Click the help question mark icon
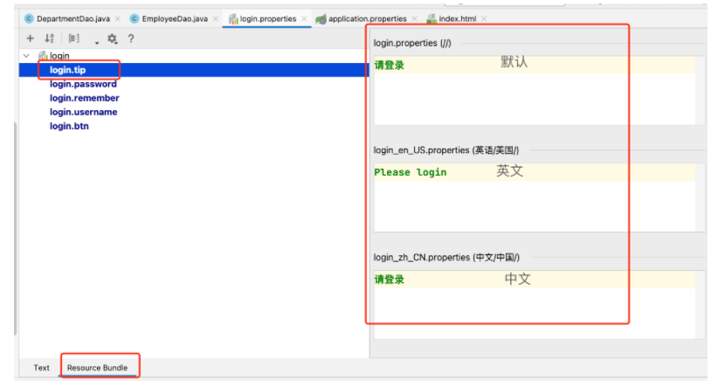Screen dimensions: 711x381 [131, 38]
